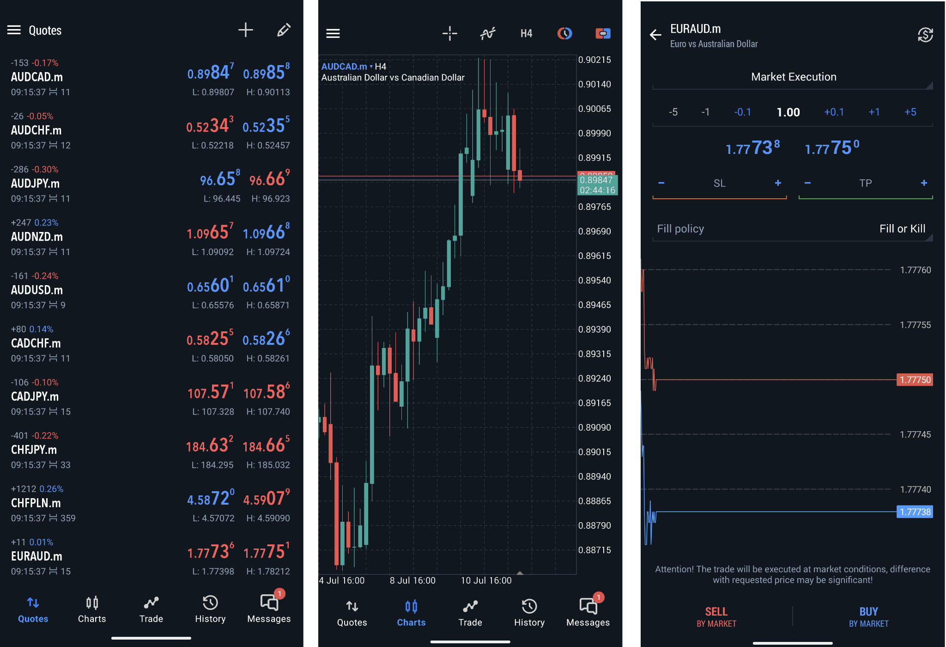Change the Fill policy dropdown value

(793, 229)
